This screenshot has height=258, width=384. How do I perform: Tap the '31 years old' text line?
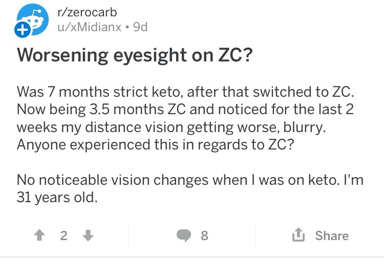coord(56,197)
